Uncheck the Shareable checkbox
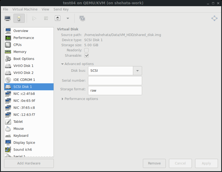This screenshot has width=222, height=172. [86, 56]
